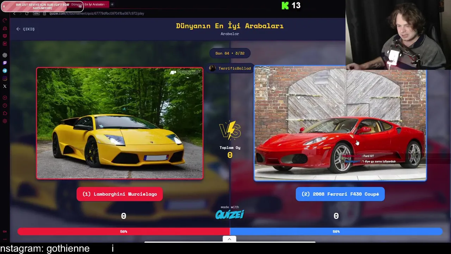Click the TerrificBallad user label
This screenshot has height=254, width=451.
coord(235,68)
